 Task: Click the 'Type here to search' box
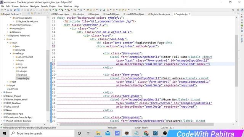42,133
